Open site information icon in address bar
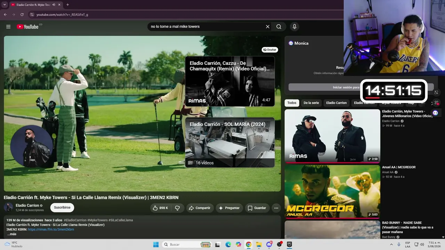The image size is (445, 250). [x=32, y=15]
